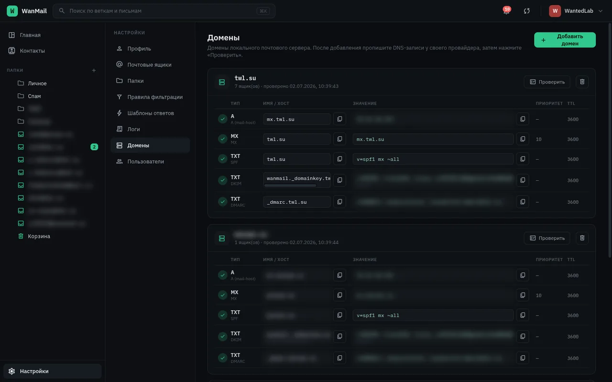Click the DKIM host field's horizontal scrollbar
The image size is (612, 382).
pos(290,185)
